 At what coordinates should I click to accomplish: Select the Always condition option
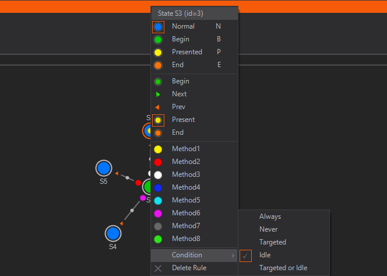(x=270, y=216)
